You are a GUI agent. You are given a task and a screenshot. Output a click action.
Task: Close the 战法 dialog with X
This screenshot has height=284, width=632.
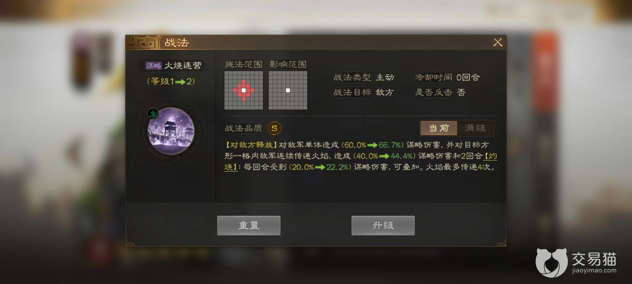click(x=498, y=42)
